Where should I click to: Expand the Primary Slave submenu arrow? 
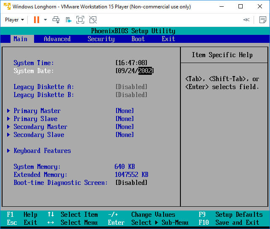tap(8, 119)
